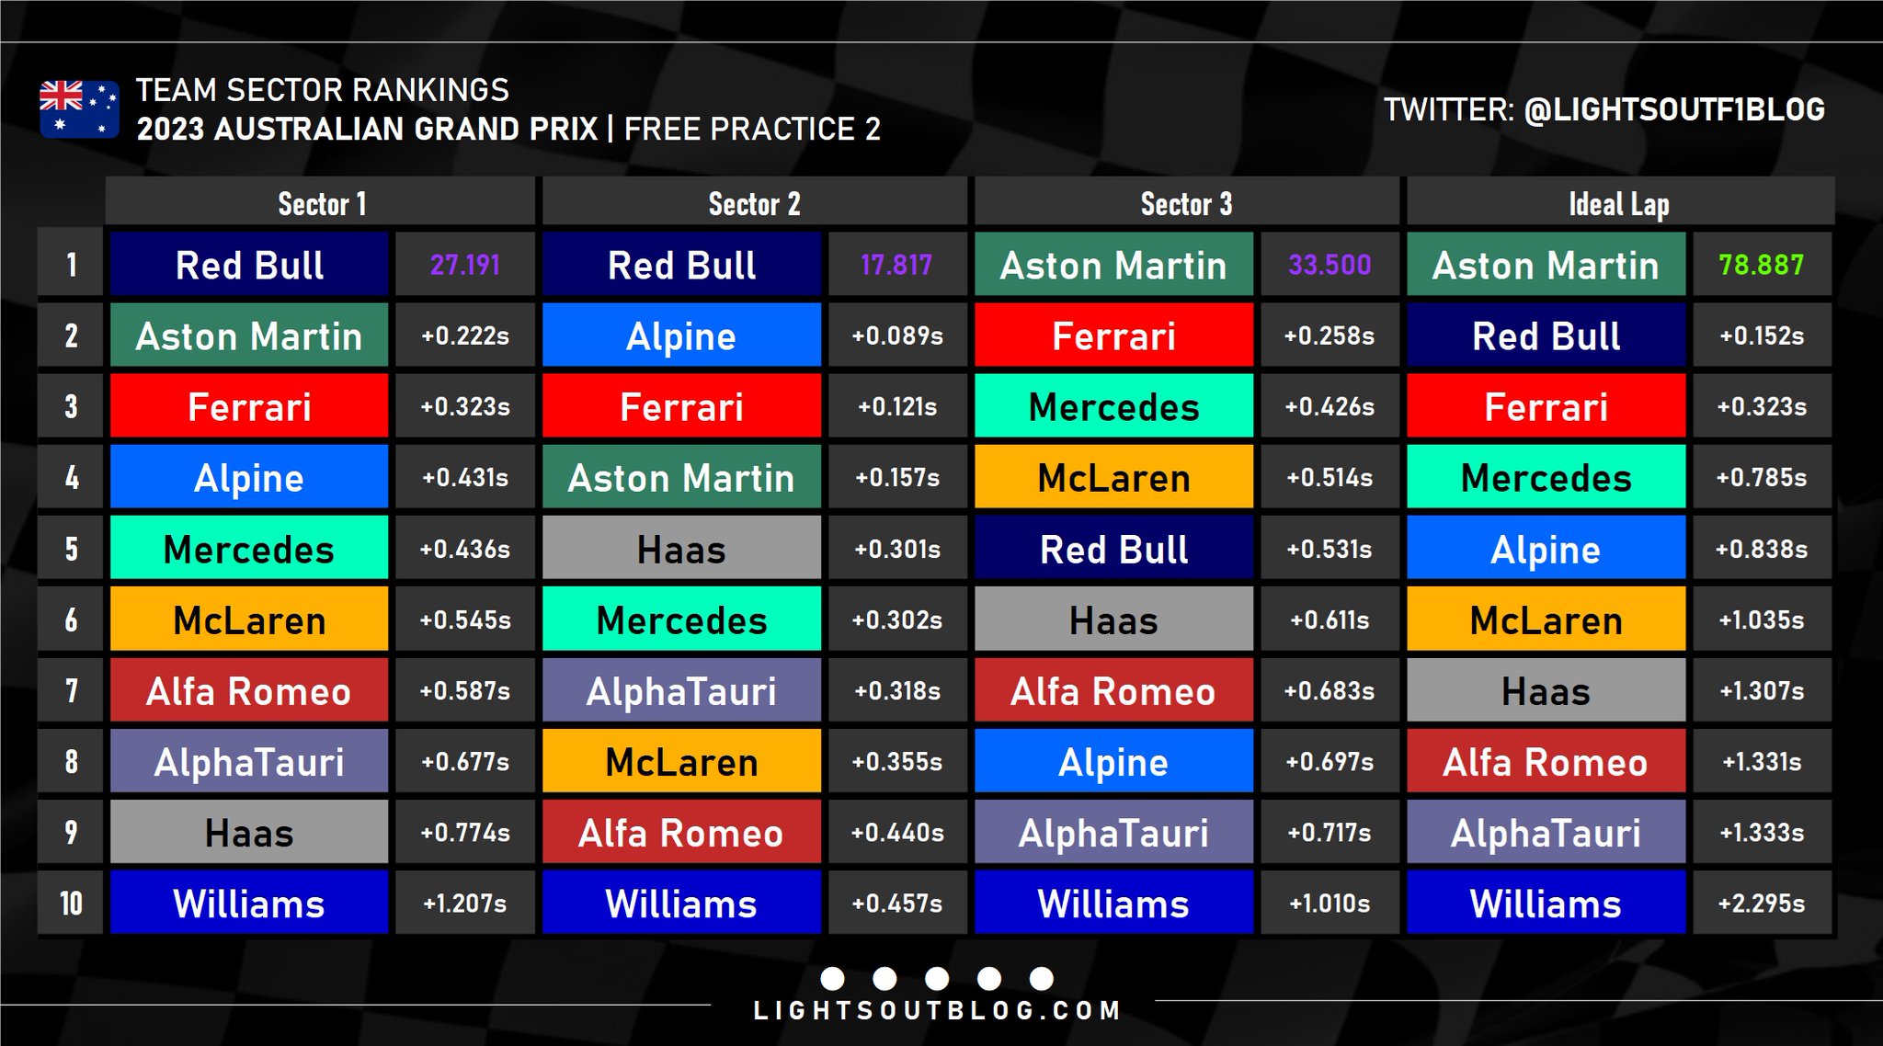Select the rank 10 row number
This screenshot has width=1883, height=1046.
(x=71, y=904)
